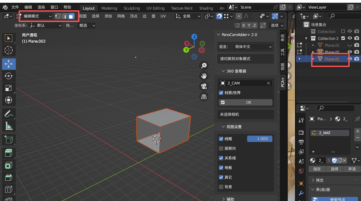361x201 pixels.
Task: Open the 渲染 menu
Action: pos(41,7)
